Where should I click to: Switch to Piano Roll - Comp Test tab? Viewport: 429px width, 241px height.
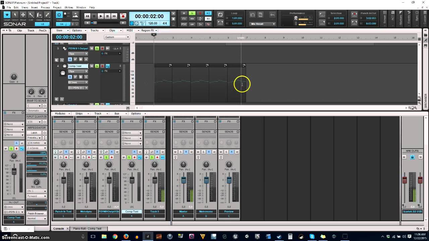pos(87,229)
